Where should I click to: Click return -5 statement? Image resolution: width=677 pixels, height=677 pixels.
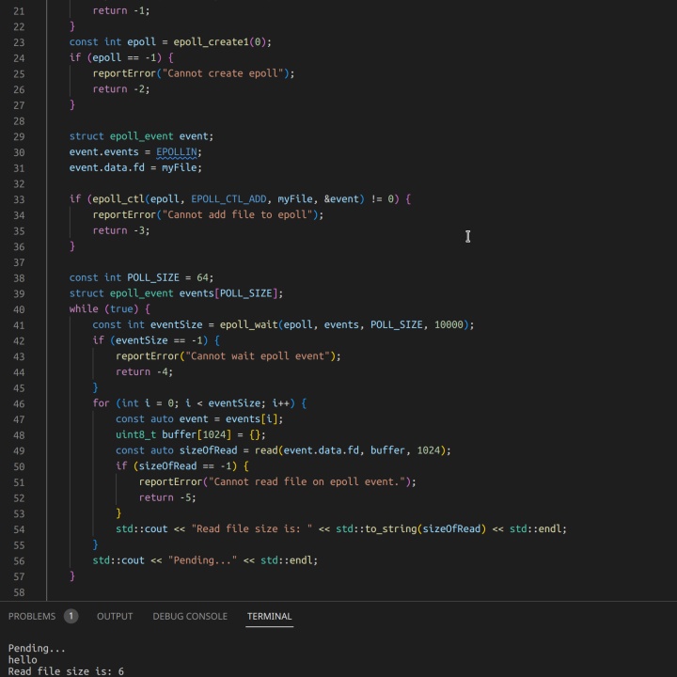[x=167, y=497]
